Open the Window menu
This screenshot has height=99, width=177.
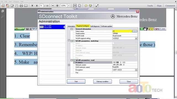click(16, 1)
